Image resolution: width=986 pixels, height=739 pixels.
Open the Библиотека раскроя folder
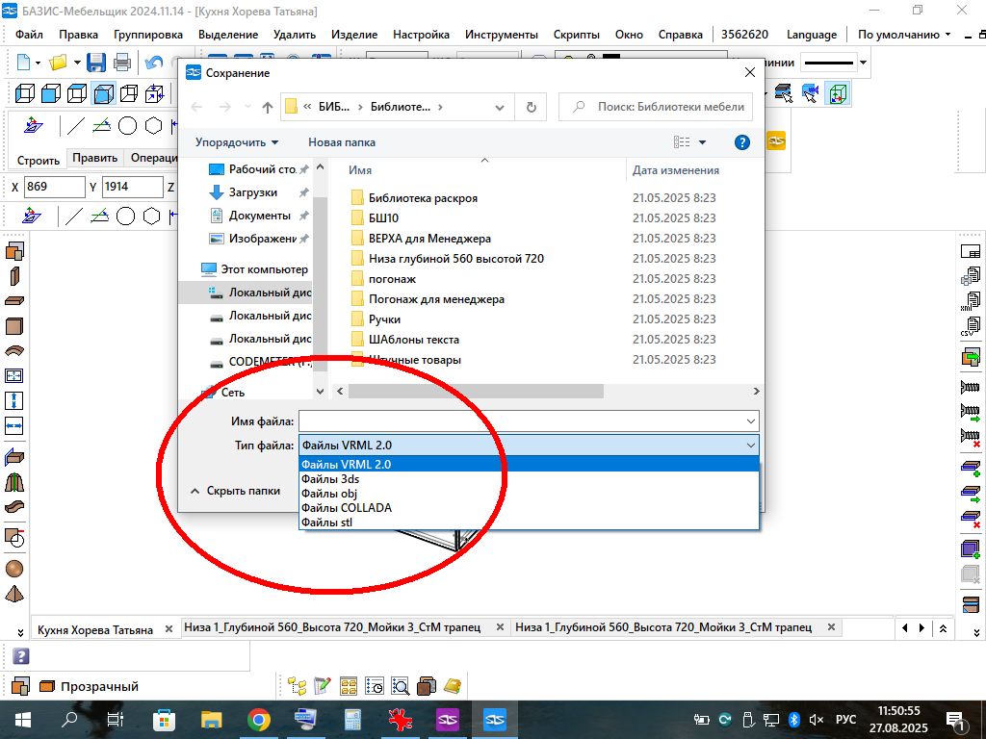click(423, 198)
